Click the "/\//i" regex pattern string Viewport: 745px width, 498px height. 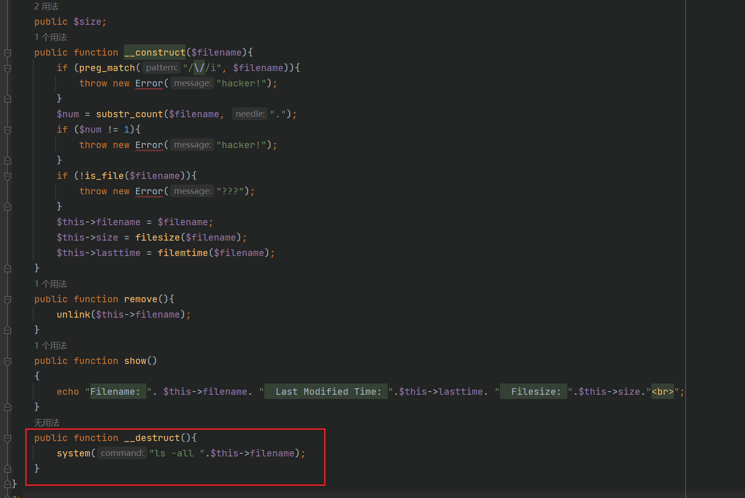tap(202, 68)
